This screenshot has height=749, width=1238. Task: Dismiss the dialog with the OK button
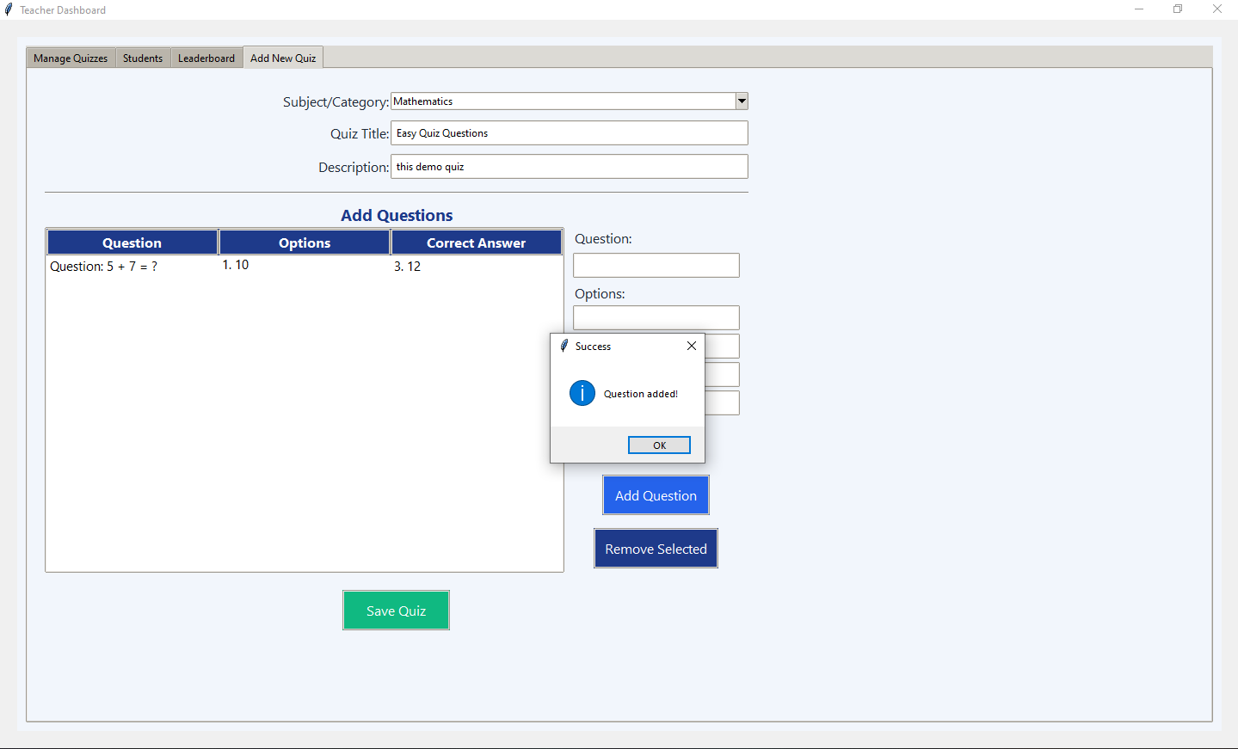(659, 445)
